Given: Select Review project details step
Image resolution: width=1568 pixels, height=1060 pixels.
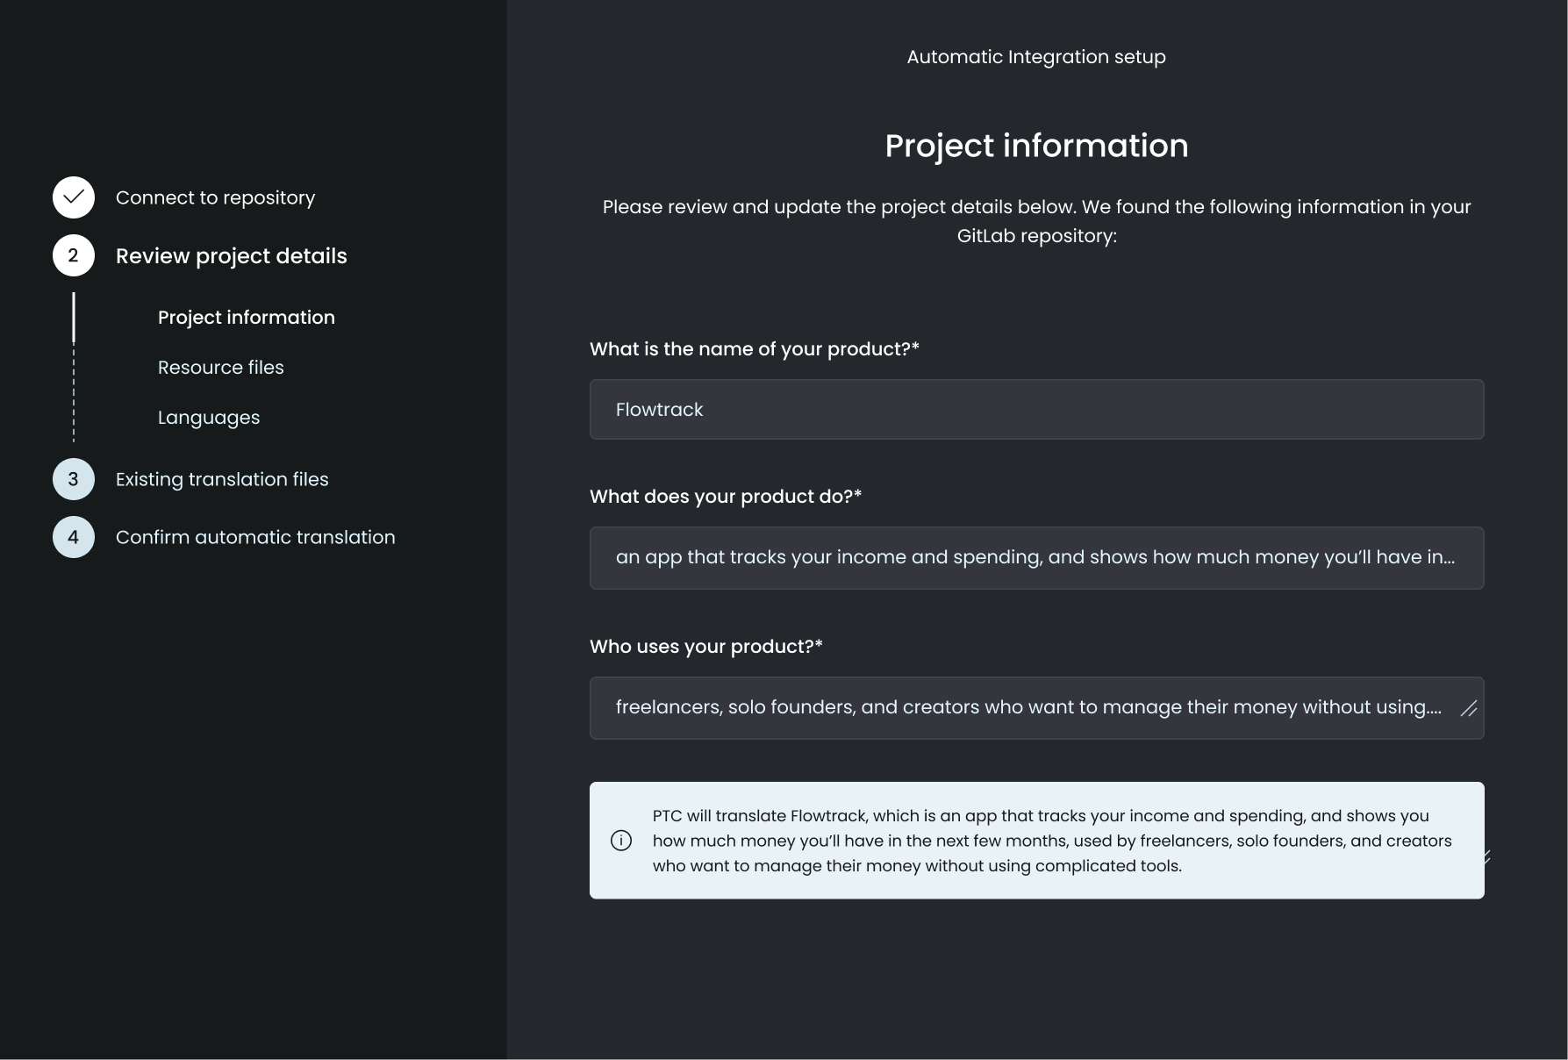Looking at the screenshot, I should (x=231, y=255).
